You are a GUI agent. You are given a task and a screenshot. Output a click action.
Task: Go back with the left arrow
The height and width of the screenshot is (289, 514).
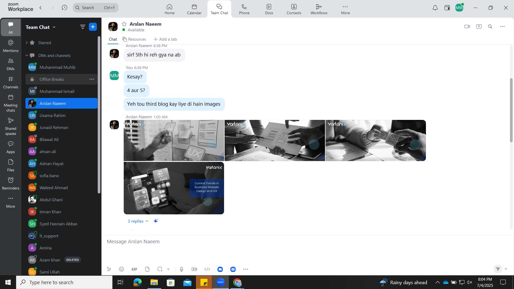[x=40, y=8]
